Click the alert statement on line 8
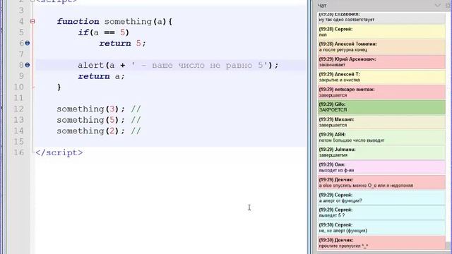Viewport: 452px width, 254px height. click(178, 65)
